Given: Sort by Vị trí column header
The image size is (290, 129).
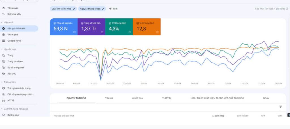Looking at the screenshot, I should tap(280, 116).
